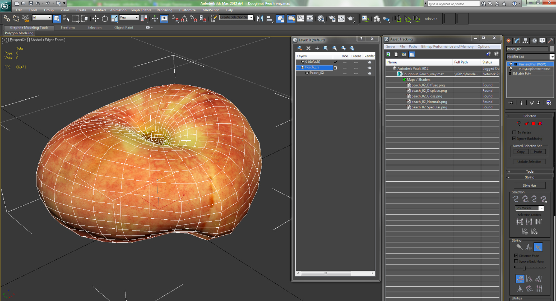Open the Graph Editors menu
Screen dimensions: 556x301
[x=141, y=10]
